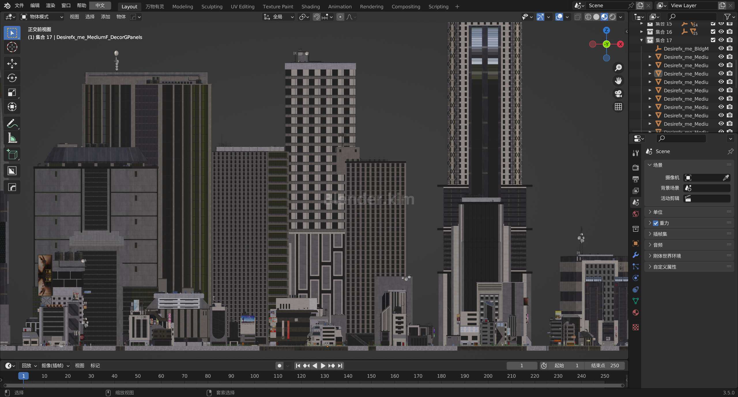Screen dimensions: 738x397
Task: Toggle proportional editing in header
Action: [x=340, y=17]
